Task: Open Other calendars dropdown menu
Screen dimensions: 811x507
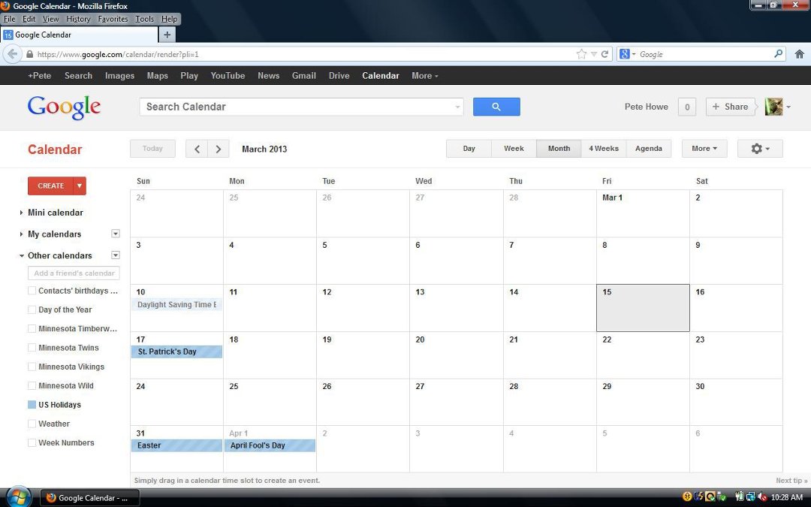Action: [x=116, y=255]
